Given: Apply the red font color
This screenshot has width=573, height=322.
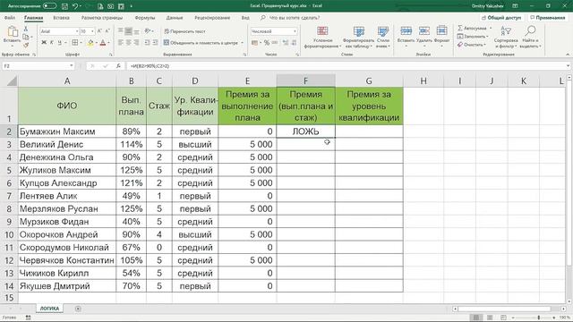Looking at the screenshot, I should 103,43.
